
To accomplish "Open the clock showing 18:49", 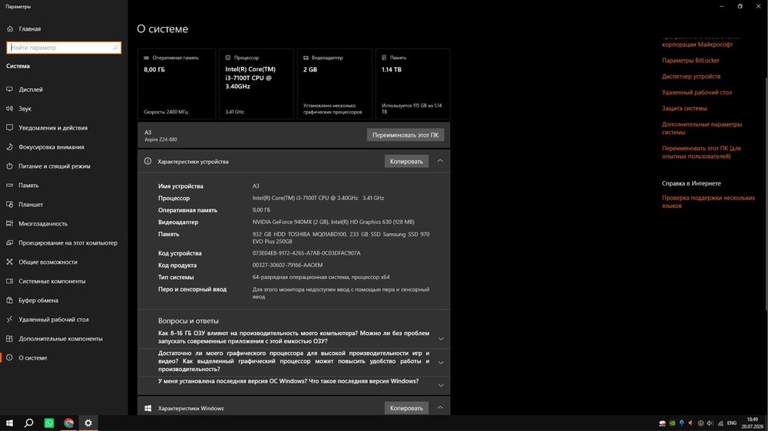I will tap(753, 423).
